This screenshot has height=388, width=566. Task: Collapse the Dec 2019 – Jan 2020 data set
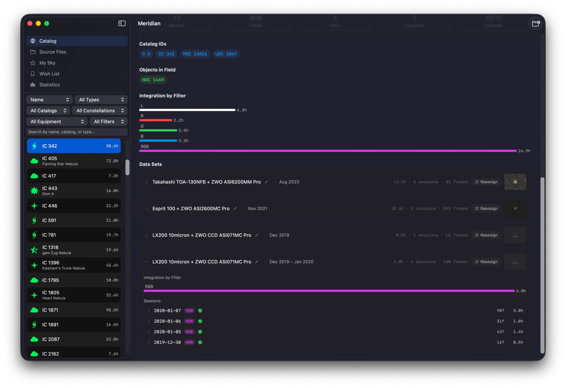(146, 262)
